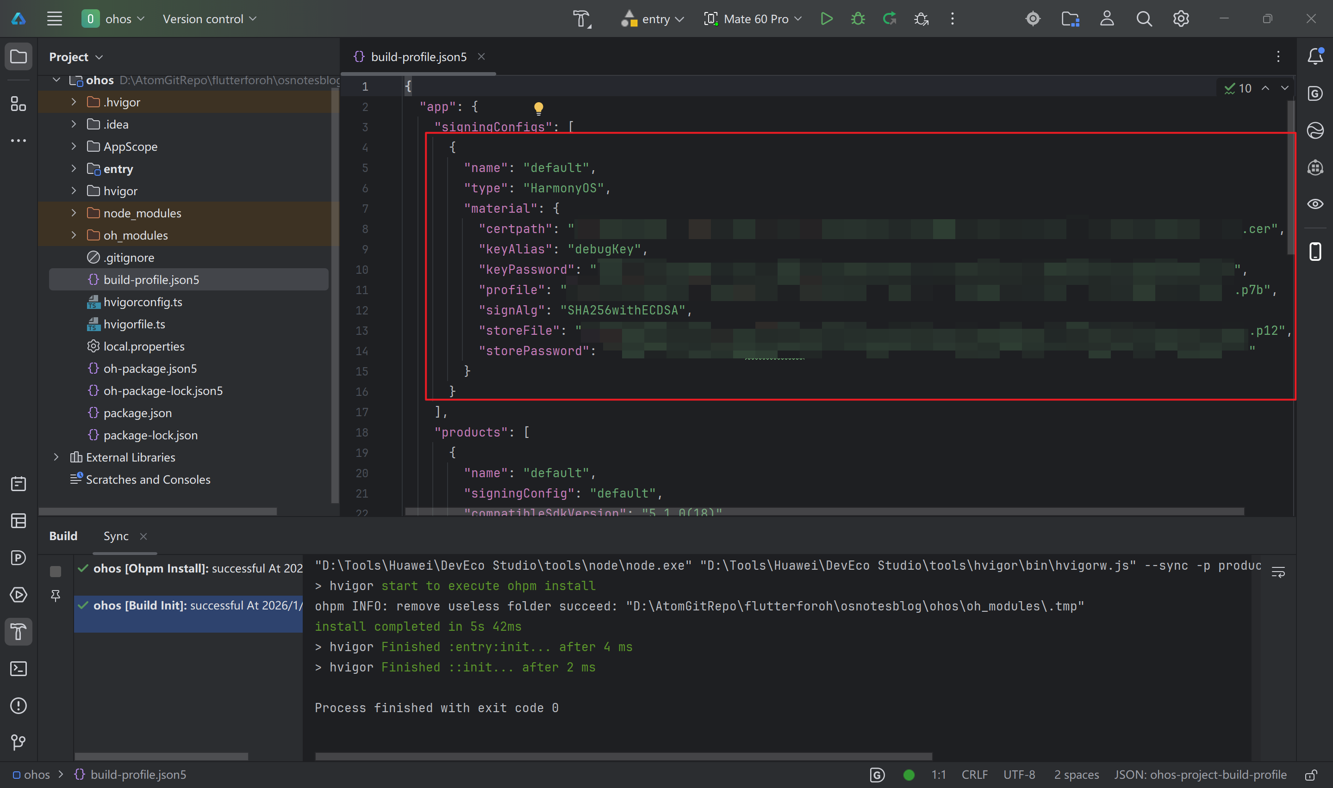This screenshot has height=788, width=1333.
Task: Click the Build hammer icon in toolbar
Action: coord(582,19)
